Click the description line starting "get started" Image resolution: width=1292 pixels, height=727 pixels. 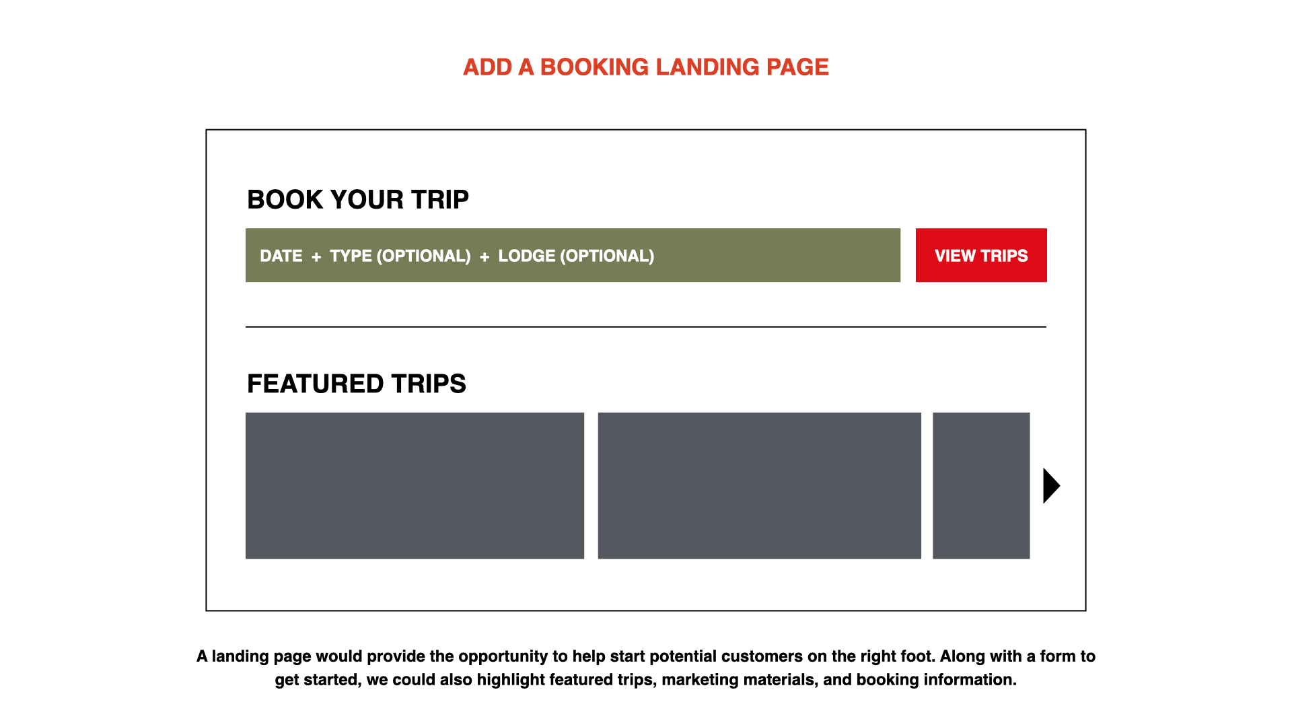645,680
